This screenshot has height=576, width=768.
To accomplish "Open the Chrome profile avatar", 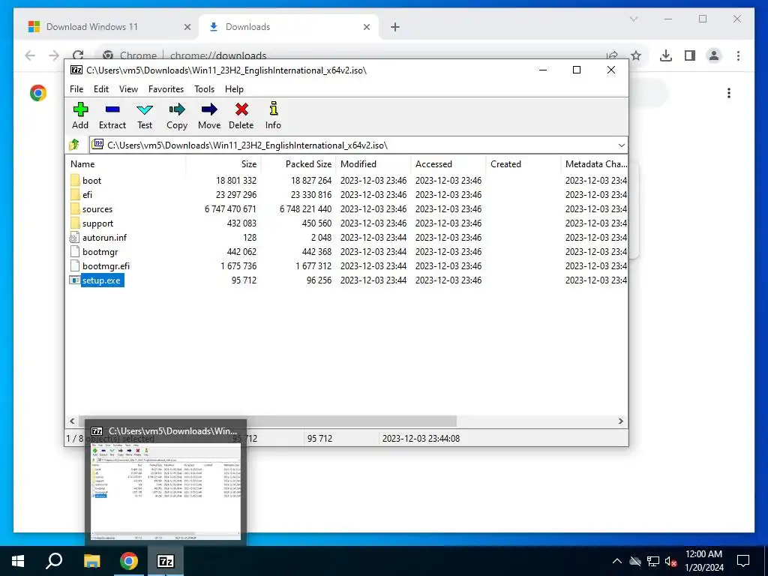I will 714,55.
